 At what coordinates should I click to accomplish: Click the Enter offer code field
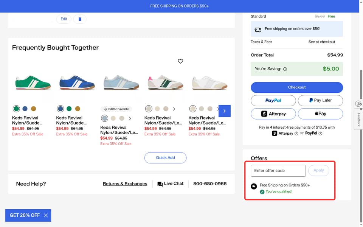click(x=278, y=171)
